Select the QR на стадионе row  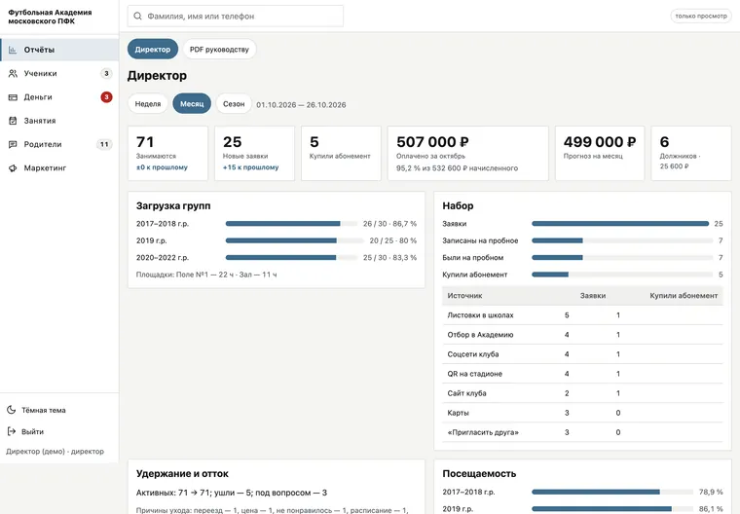coord(582,374)
